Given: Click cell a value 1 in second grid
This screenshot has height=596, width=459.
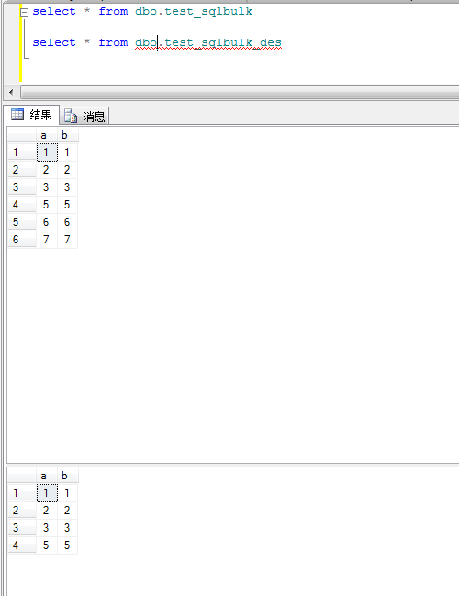Looking at the screenshot, I should pos(47,493).
